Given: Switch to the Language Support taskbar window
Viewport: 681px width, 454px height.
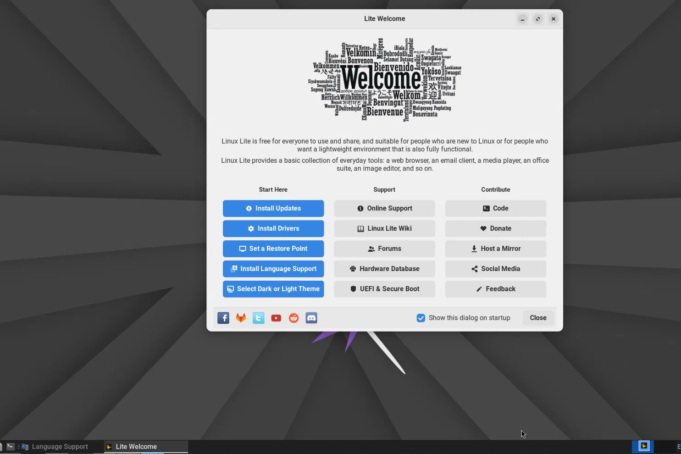Looking at the screenshot, I should pos(60,446).
